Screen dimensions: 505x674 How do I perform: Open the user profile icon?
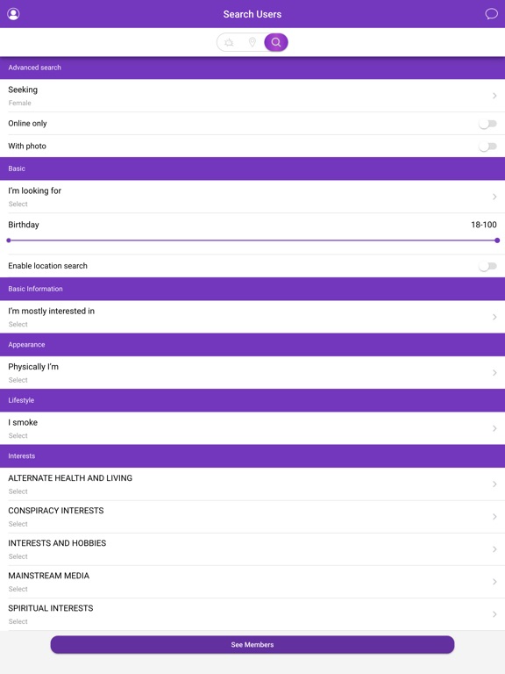point(13,14)
